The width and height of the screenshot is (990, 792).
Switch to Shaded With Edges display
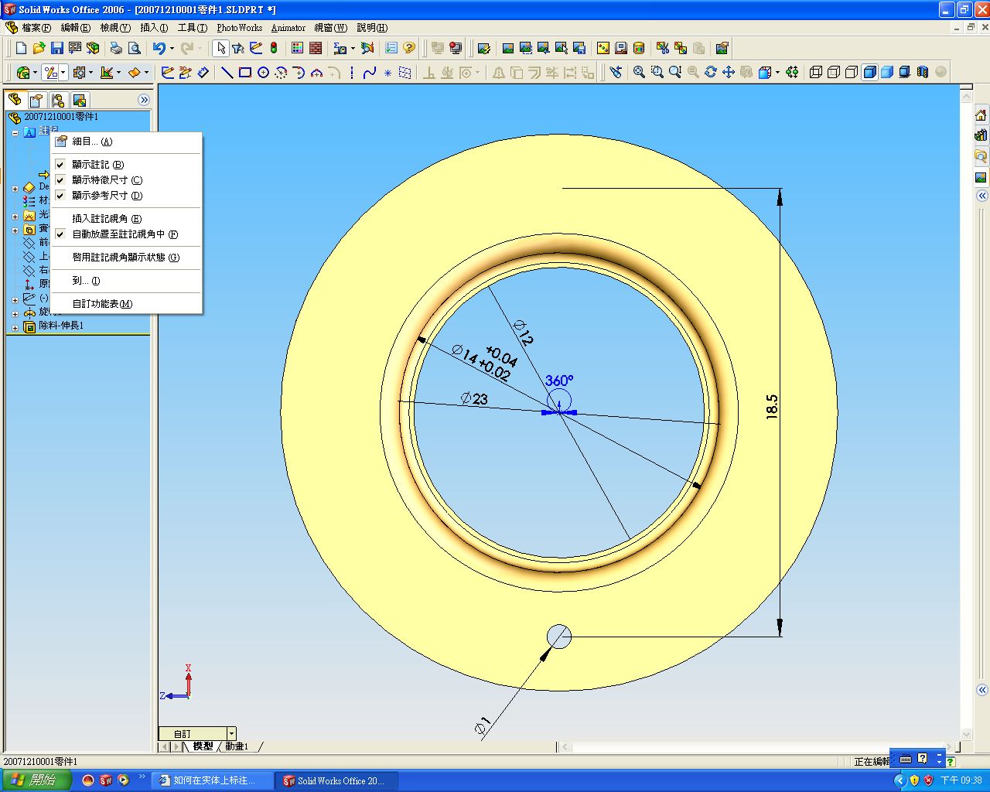tap(869, 72)
